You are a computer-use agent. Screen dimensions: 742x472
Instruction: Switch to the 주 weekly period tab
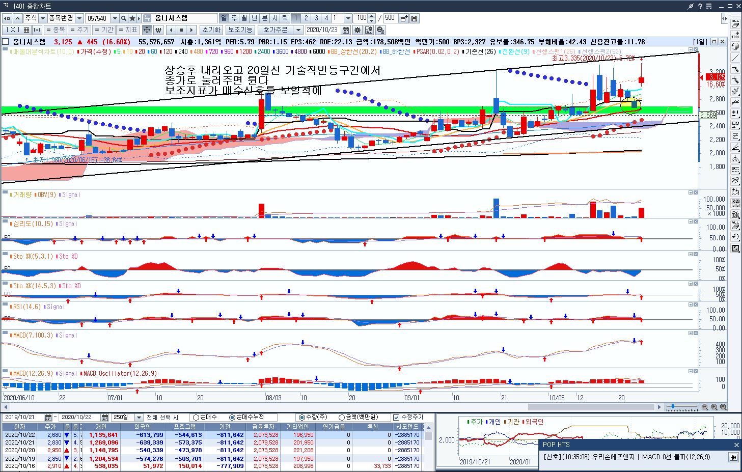234,18
